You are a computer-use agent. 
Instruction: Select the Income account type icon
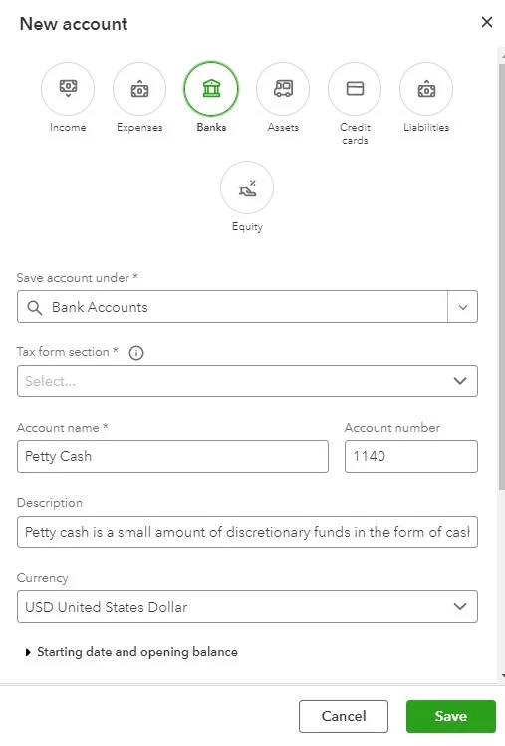click(68, 89)
